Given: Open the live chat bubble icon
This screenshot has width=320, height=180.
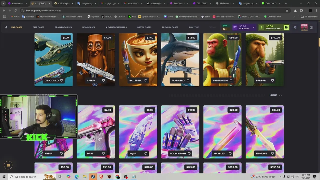Looking at the screenshot, I should click(8, 165).
